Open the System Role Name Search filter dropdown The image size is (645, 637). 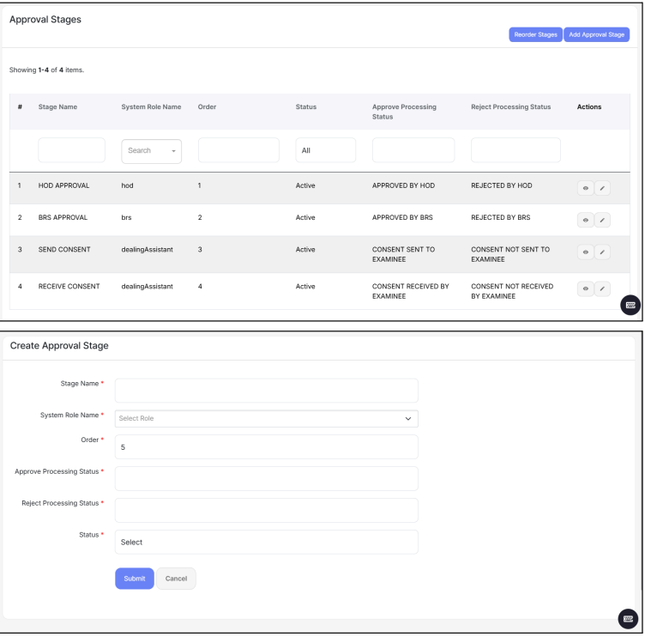click(x=151, y=151)
